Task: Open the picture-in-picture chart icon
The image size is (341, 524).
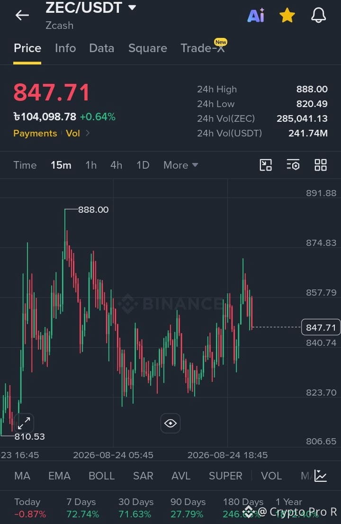Action: (266, 165)
